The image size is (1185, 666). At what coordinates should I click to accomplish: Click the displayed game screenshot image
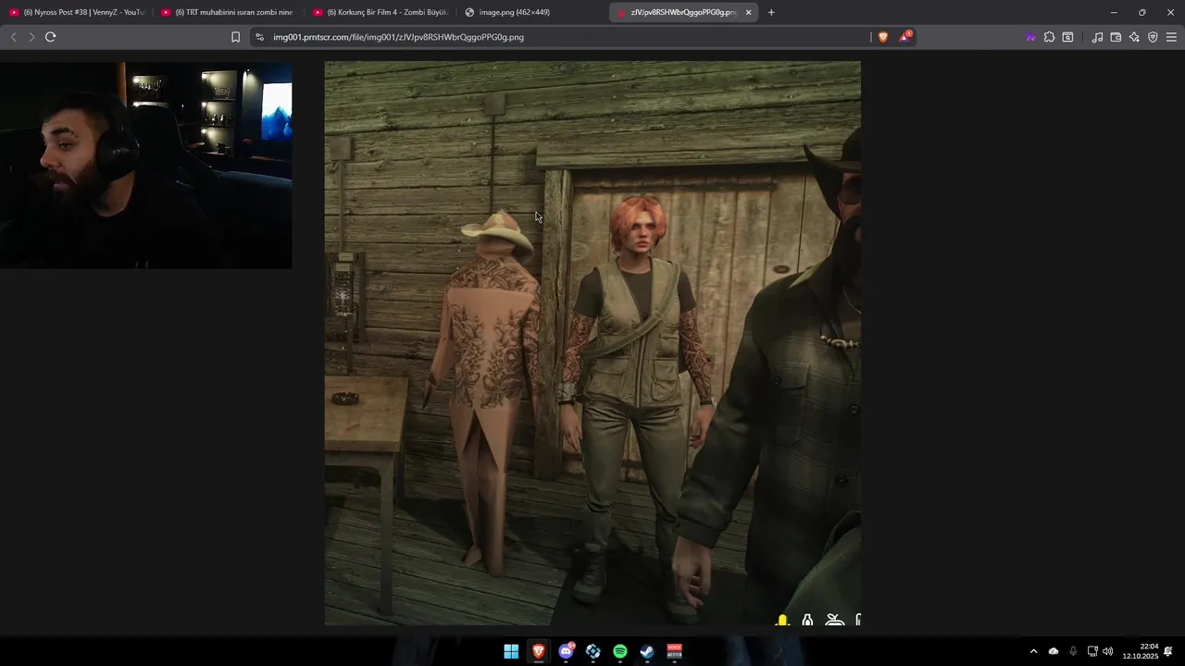tap(592, 343)
